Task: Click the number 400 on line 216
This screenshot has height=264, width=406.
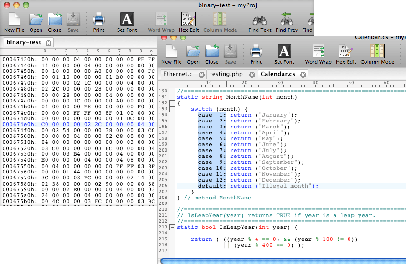Action: [x=267, y=245]
